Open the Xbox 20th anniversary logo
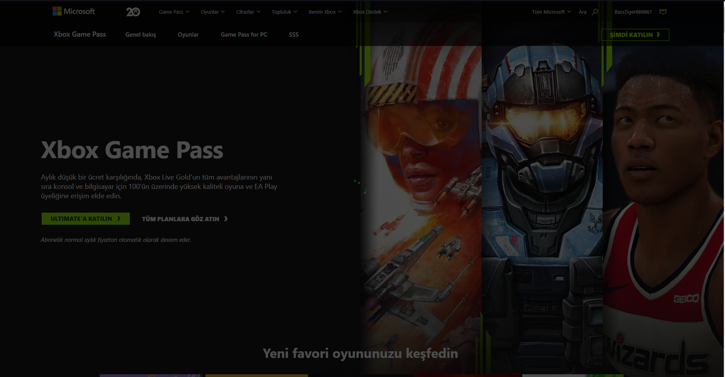 [133, 12]
